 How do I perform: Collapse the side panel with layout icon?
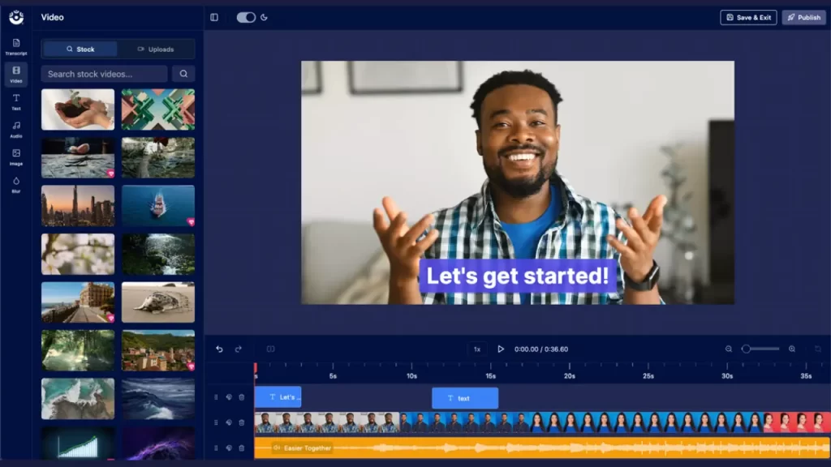point(214,17)
